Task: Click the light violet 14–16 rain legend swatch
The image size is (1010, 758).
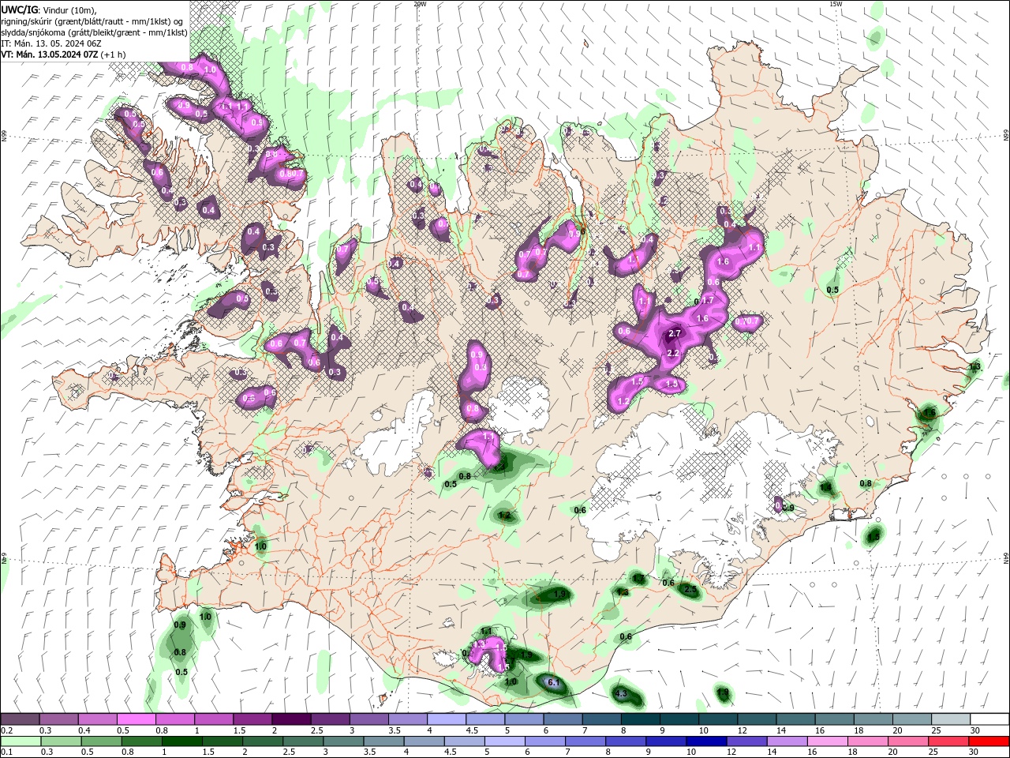Action: [x=788, y=742]
